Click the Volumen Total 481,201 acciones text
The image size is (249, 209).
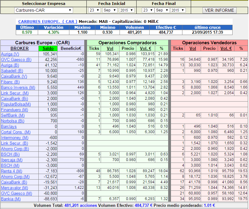click(81, 206)
